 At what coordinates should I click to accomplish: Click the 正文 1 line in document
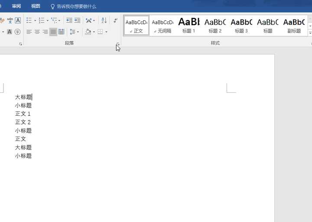(23, 114)
